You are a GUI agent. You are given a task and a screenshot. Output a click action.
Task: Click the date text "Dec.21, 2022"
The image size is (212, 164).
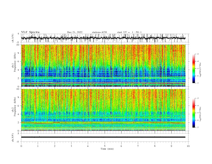click(75, 32)
